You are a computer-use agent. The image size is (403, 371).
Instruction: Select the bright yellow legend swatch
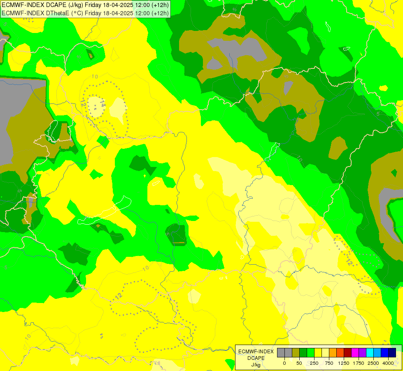pyautogui.click(x=318, y=352)
